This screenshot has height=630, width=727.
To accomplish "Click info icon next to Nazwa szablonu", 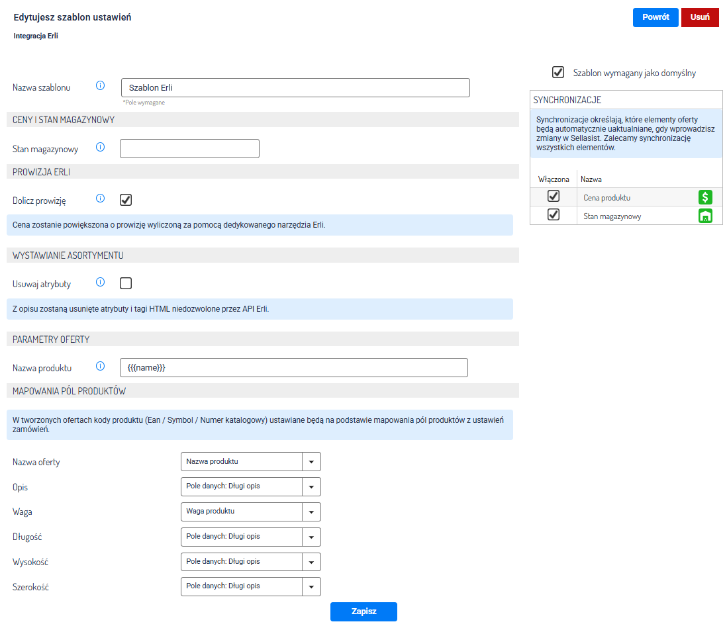I will tap(101, 86).
